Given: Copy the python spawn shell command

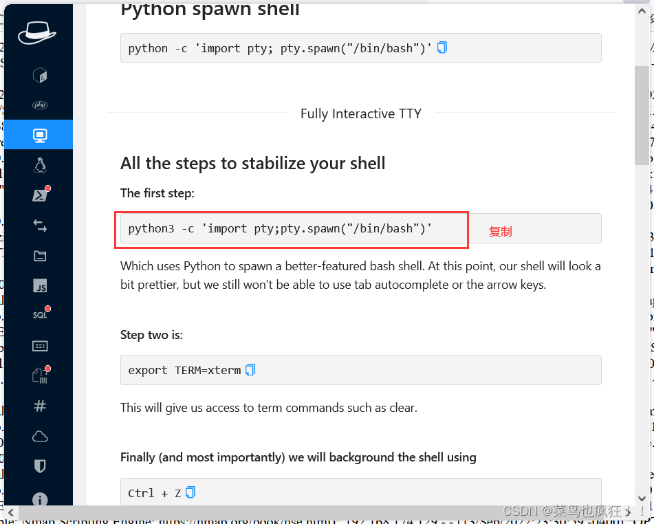Looking at the screenshot, I should (x=442, y=47).
